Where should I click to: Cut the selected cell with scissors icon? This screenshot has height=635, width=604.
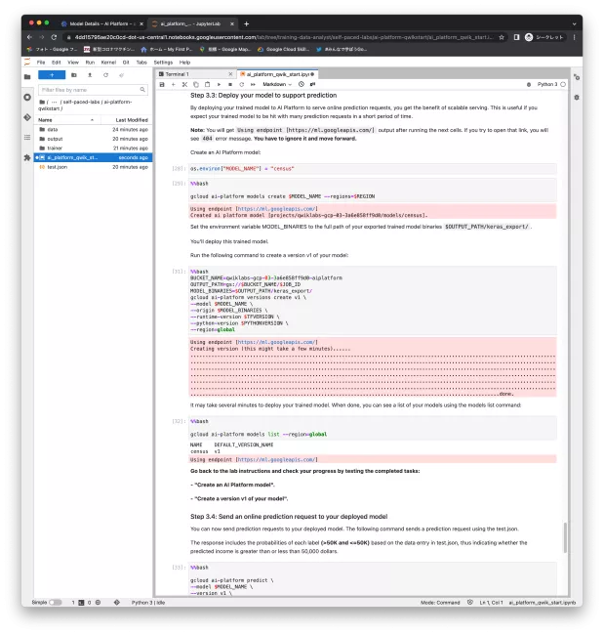pos(184,84)
